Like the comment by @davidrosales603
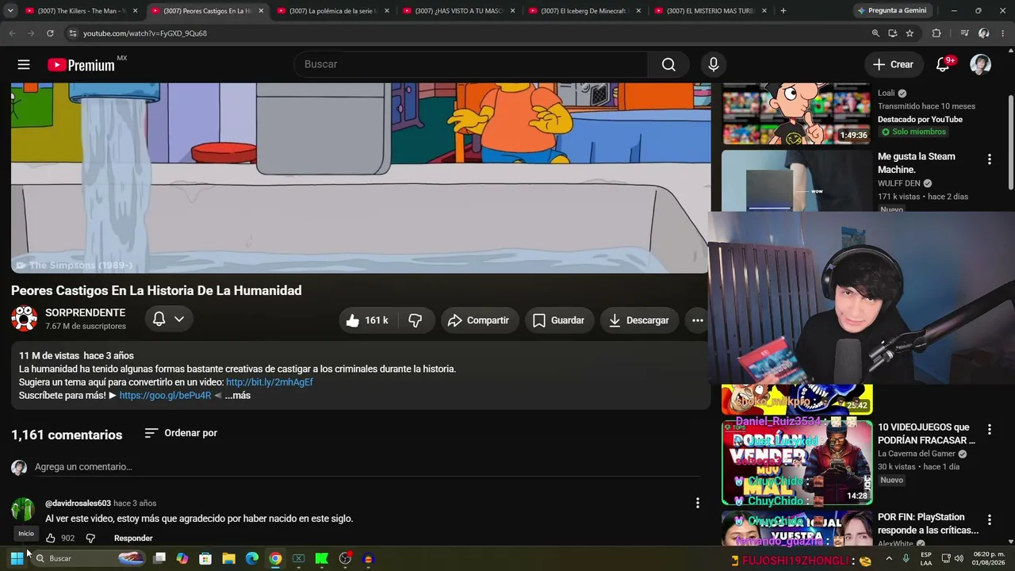Screen dimensions: 1015x571 [x=51, y=538]
